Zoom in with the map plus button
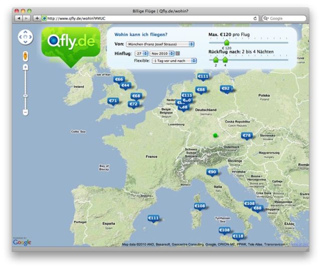Screen dimensions: 321x268 click(26, 67)
